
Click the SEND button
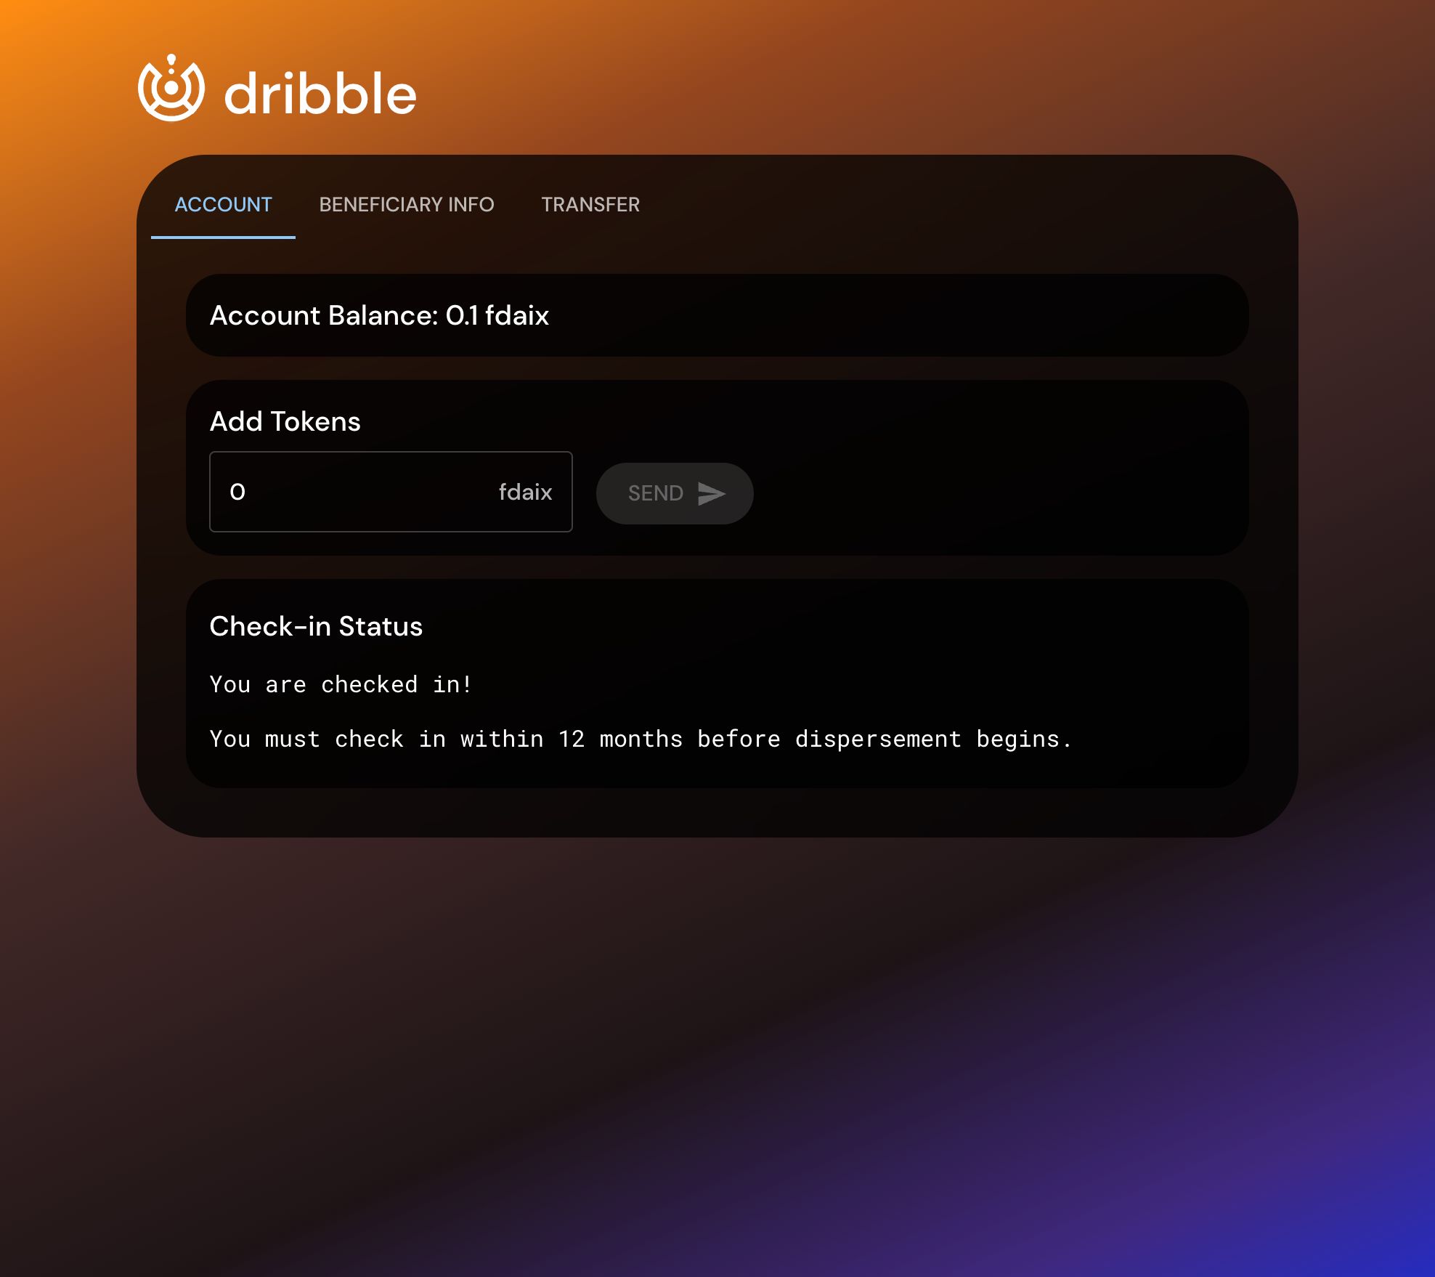[x=675, y=493]
